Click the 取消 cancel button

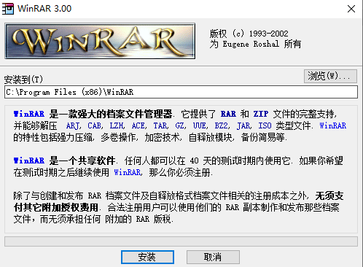213,257
